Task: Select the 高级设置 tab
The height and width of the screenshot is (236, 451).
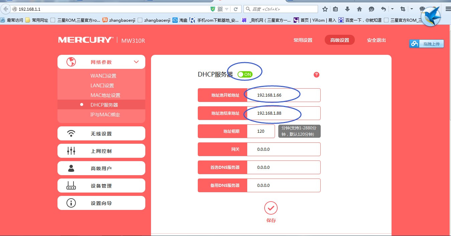Action: [x=339, y=40]
